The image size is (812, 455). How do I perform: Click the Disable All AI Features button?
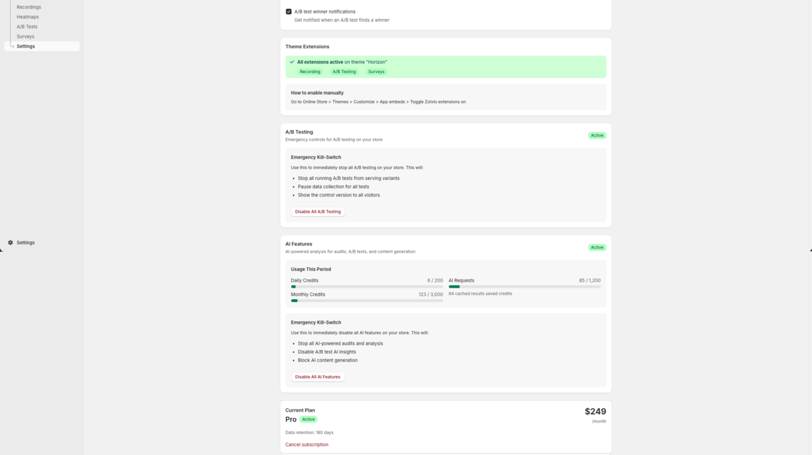(317, 376)
